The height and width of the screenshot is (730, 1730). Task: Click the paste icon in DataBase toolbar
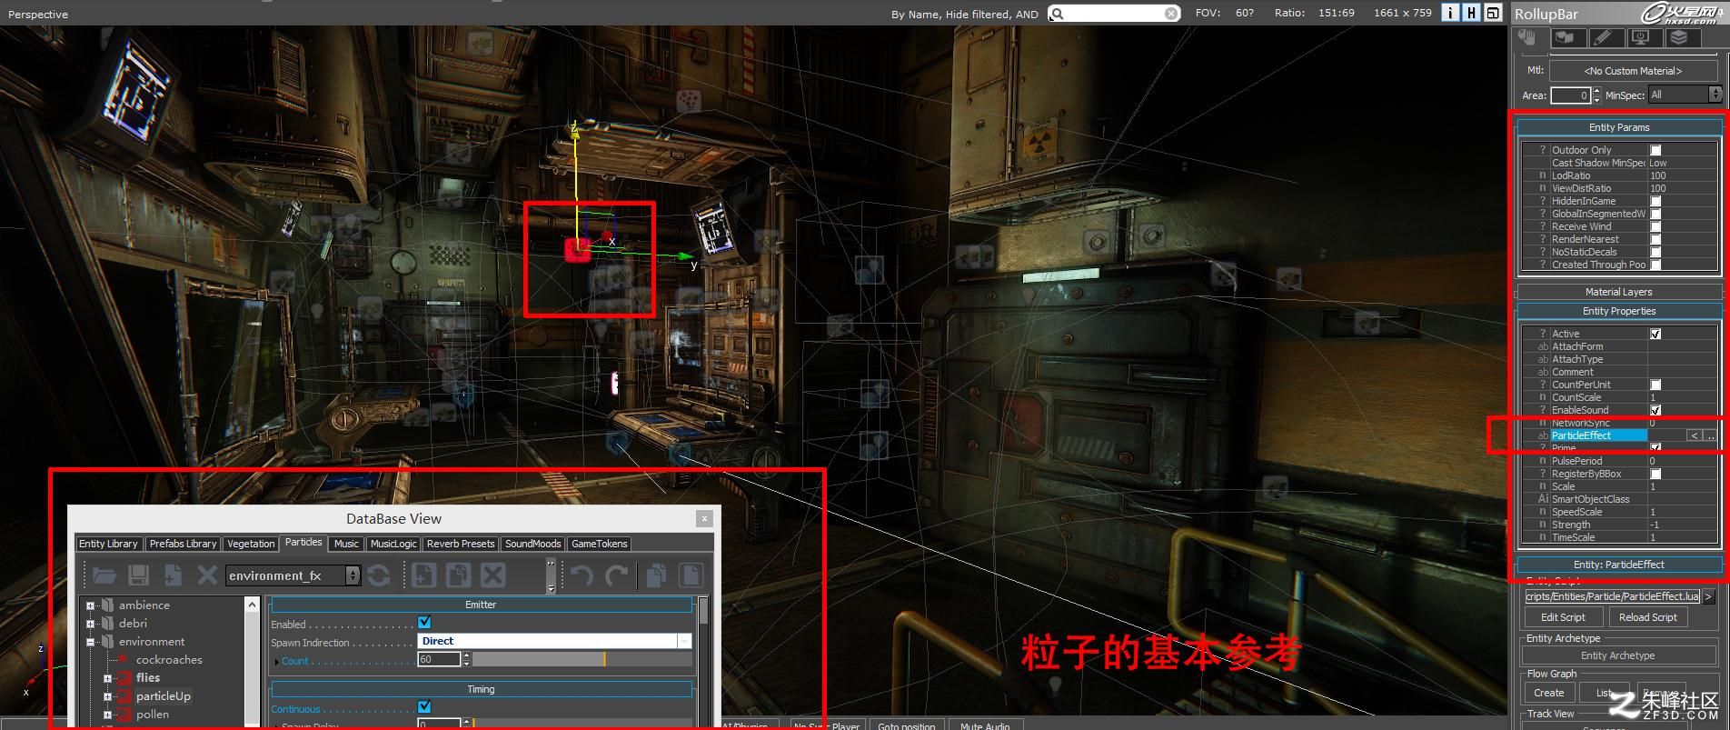point(691,575)
